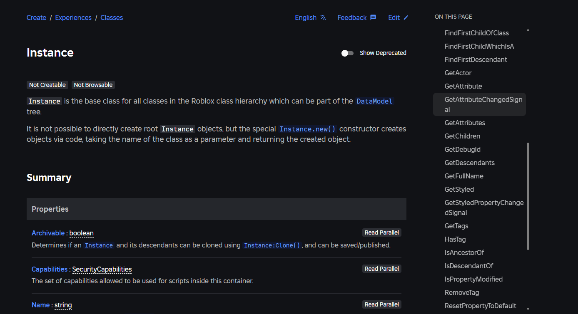Viewport: 578px width, 314px height.
Task: Select GetAttribute in the On This Page list
Action: 463,86
